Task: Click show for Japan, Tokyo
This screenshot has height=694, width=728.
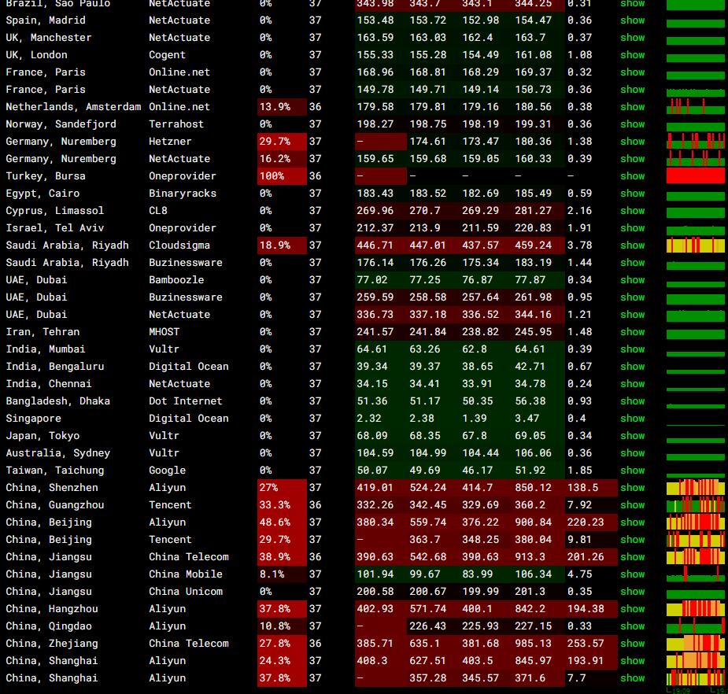Action: (x=632, y=435)
